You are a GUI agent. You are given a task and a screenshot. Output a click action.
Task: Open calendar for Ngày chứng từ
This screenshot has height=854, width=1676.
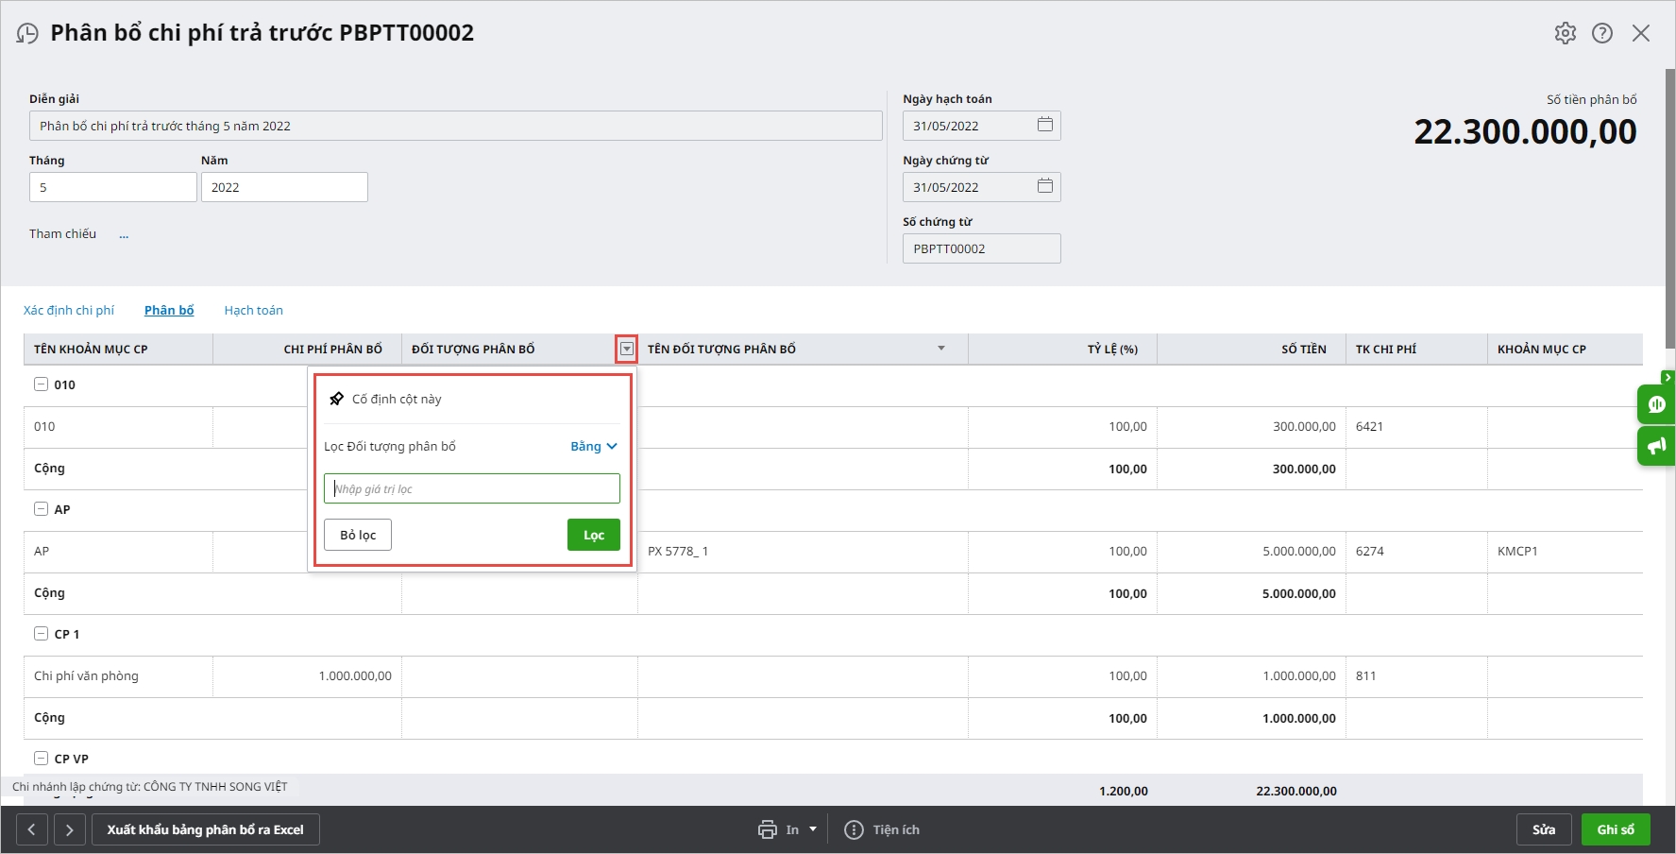click(x=1045, y=186)
